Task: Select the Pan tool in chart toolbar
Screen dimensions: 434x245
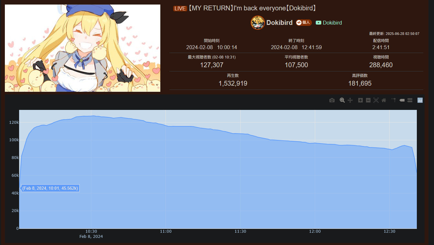Action: tap(350, 100)
